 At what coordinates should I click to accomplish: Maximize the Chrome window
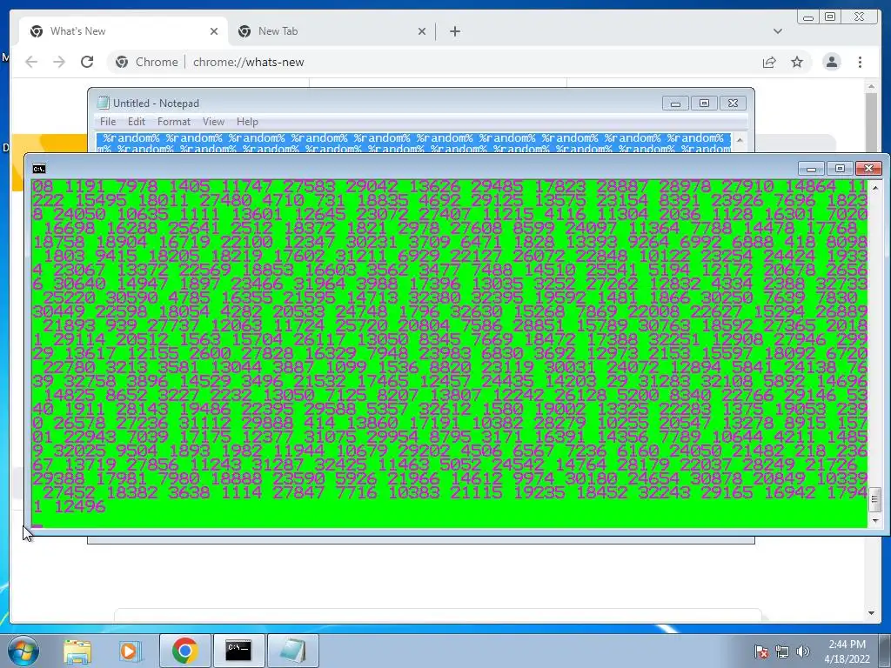830,17
